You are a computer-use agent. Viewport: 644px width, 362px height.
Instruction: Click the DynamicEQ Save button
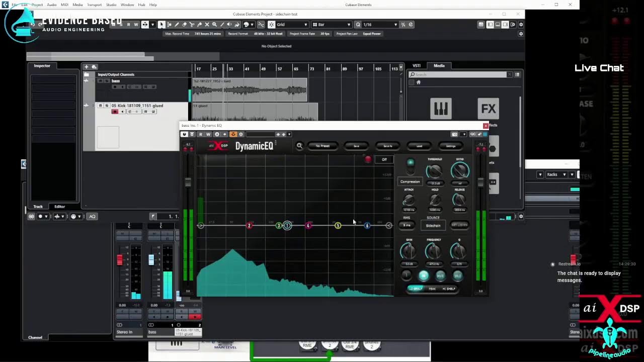pos(356,146)
